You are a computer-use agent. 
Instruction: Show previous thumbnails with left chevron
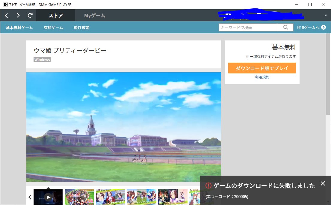coord(30,197)
